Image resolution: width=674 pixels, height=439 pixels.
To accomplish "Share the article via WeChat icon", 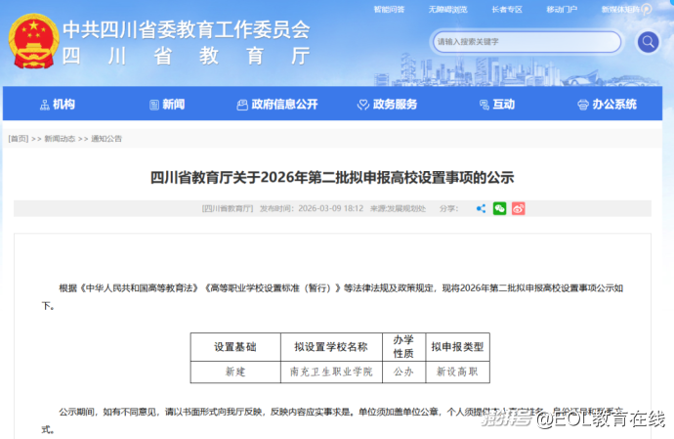I will (499, 208).
